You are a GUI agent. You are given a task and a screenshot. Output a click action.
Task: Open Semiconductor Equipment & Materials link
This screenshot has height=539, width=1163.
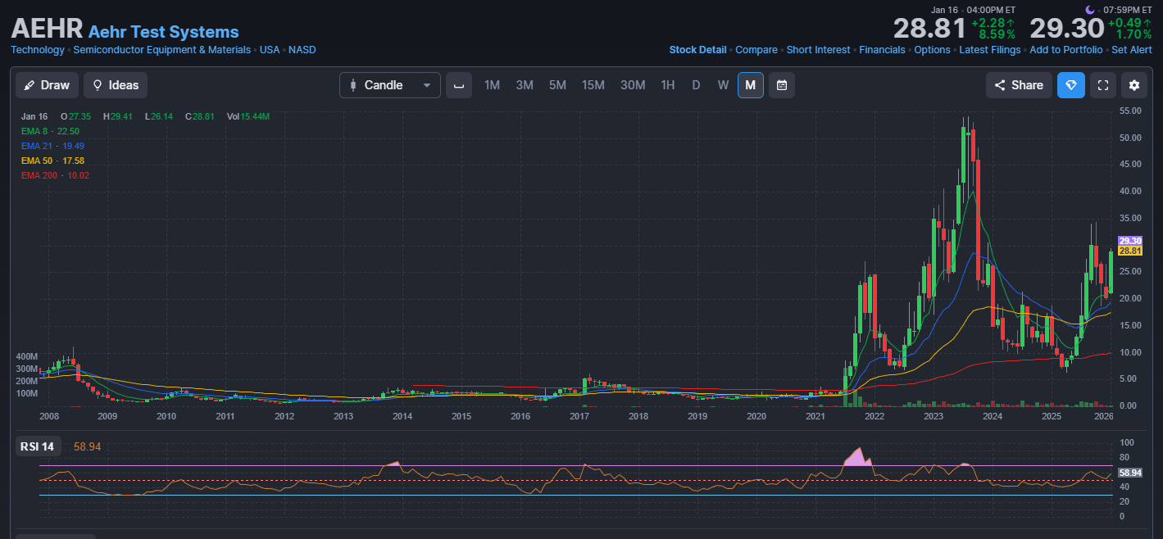[162, 50]
